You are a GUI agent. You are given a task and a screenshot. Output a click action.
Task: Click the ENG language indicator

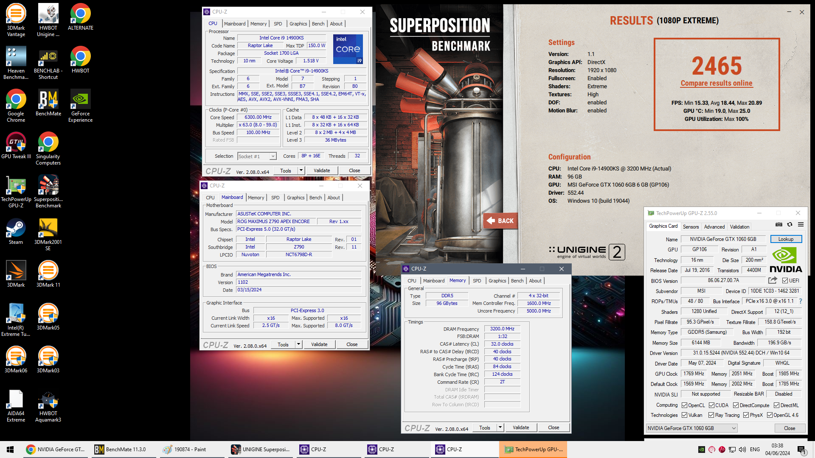tap(755, 450)
